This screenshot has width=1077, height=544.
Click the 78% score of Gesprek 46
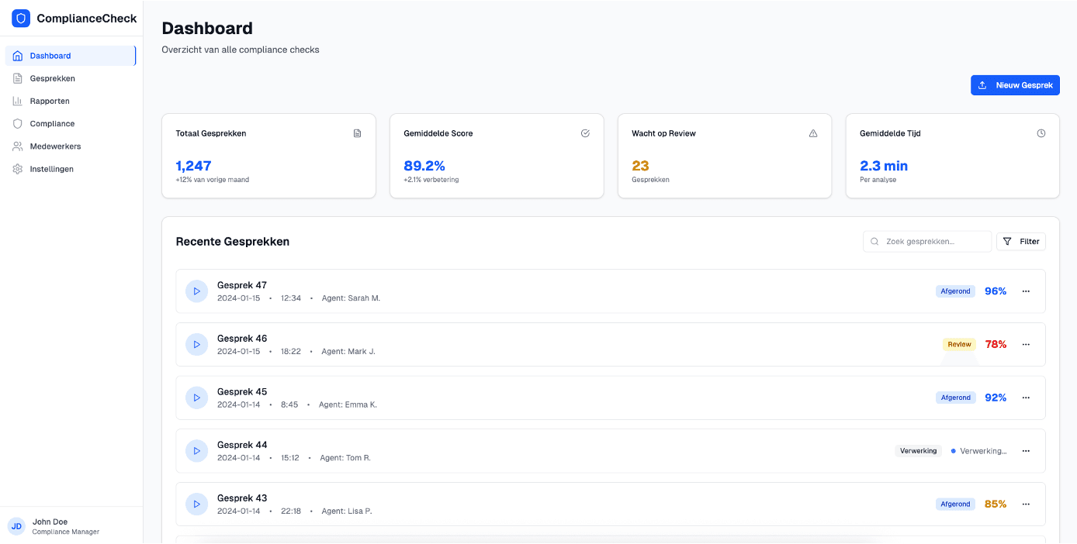[996, 345]
